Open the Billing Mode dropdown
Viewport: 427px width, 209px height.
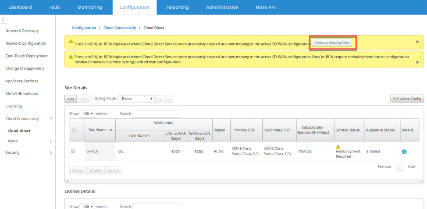[137, 99]
